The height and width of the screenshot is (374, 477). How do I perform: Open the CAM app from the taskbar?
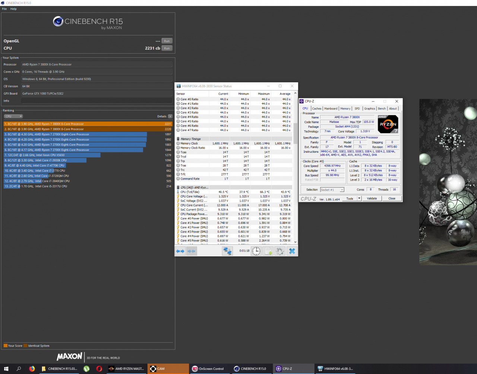click(x=168, y=369)
